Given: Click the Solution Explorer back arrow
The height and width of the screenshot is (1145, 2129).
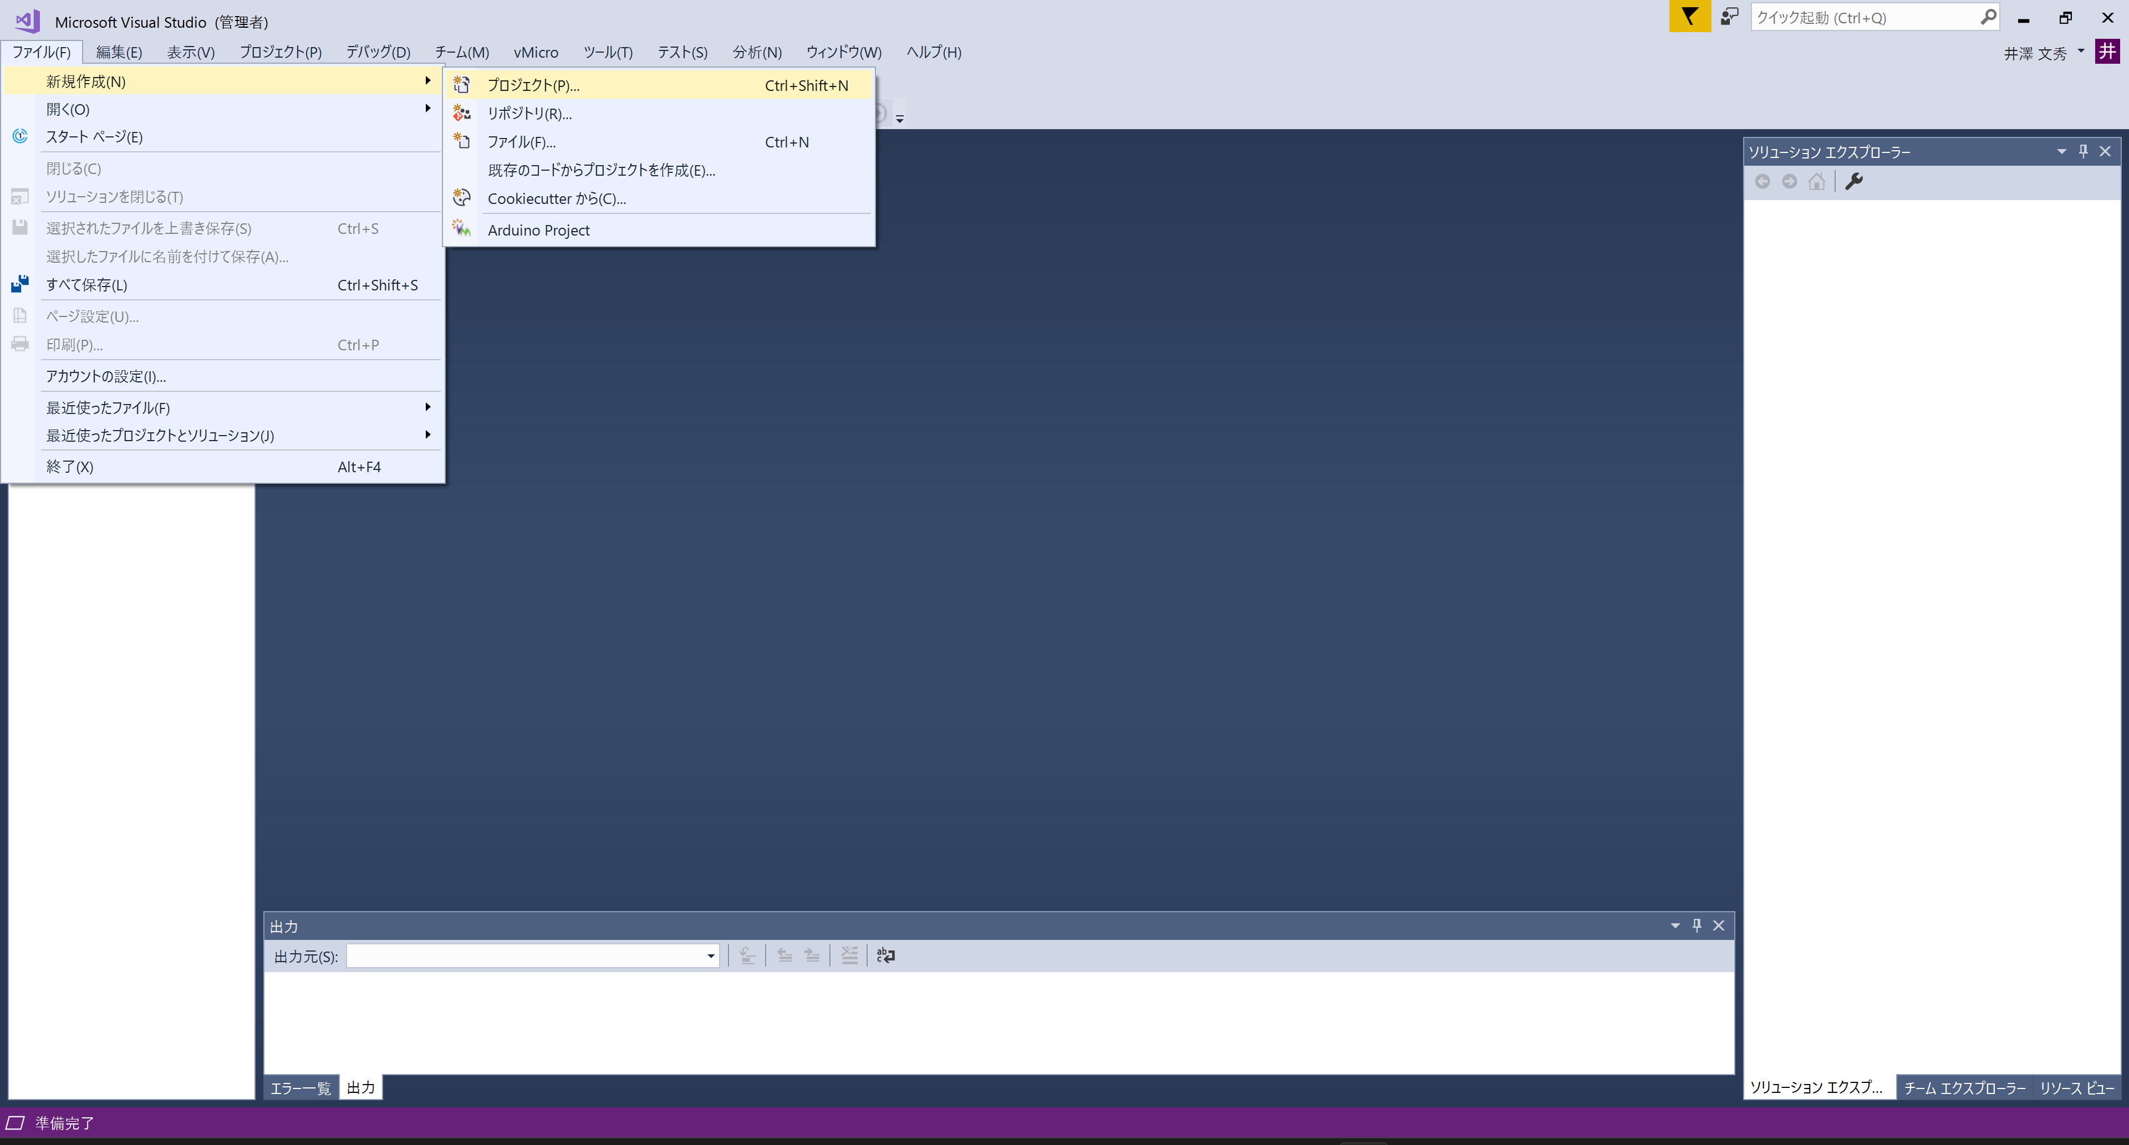Looking at the screenshot, I should pos(1762,181).
